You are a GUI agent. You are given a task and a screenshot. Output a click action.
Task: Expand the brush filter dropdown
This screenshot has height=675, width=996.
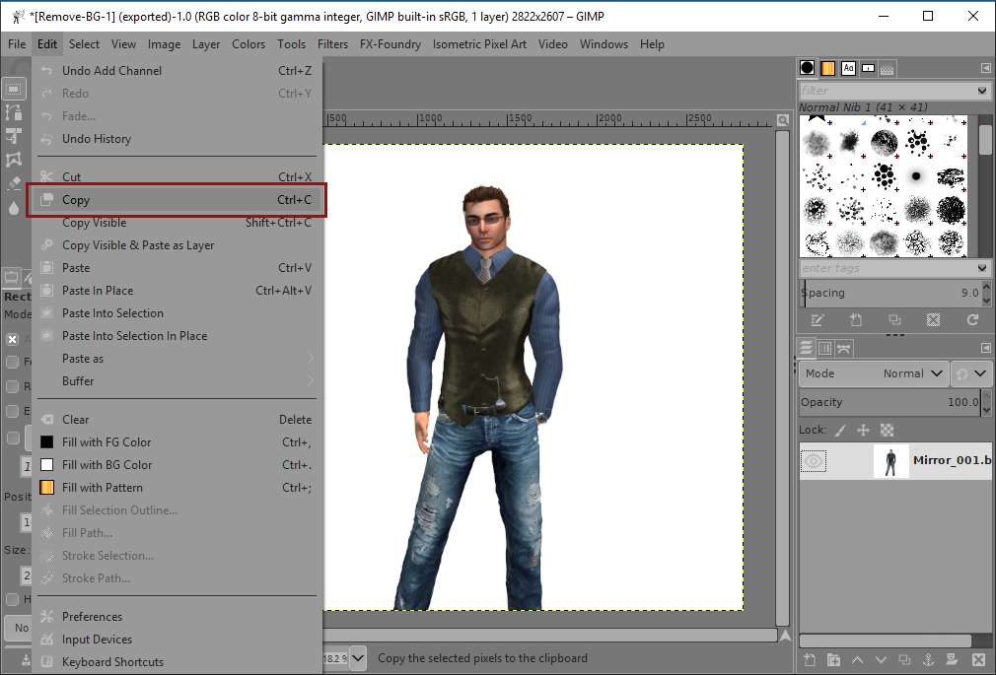(981, 91)
